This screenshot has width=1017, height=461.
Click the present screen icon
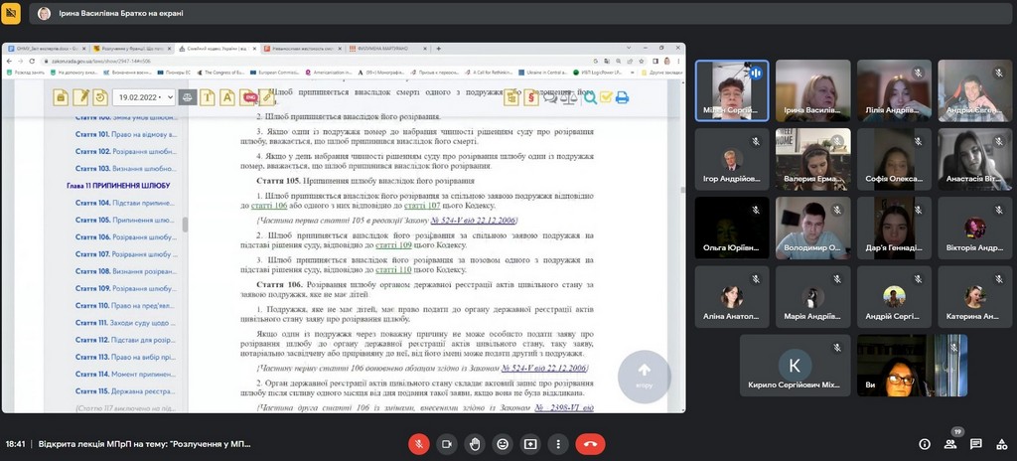click(530, 444)
